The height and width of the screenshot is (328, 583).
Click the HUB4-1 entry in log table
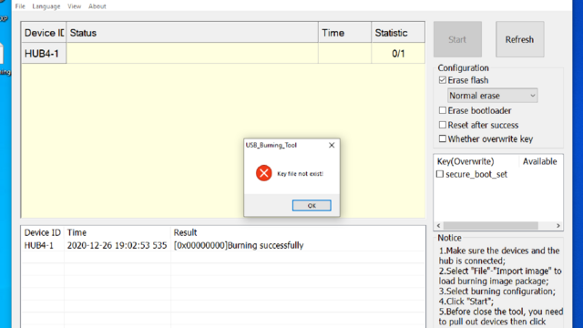39,245
